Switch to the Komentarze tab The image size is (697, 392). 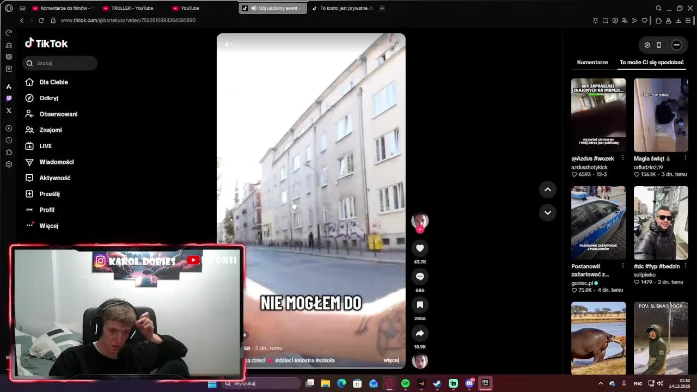[x=592, y=63]
